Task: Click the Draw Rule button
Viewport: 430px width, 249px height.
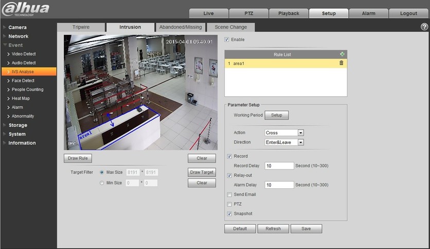Action: 78,159
